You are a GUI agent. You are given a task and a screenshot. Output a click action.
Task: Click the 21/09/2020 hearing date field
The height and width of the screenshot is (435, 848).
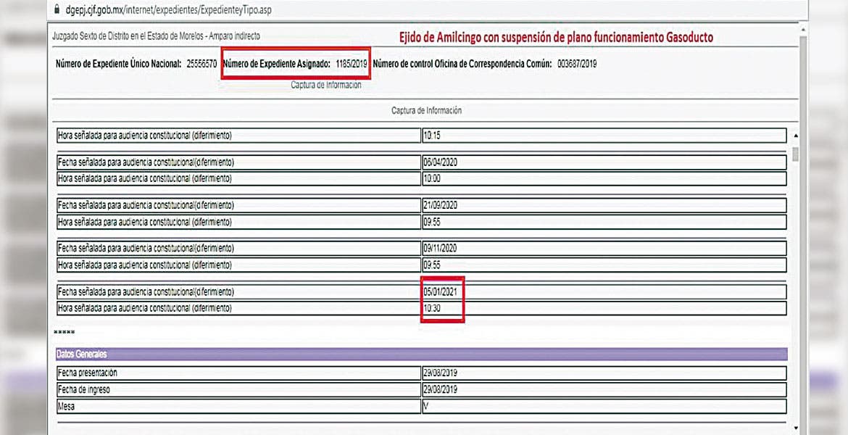coord(604,205)
